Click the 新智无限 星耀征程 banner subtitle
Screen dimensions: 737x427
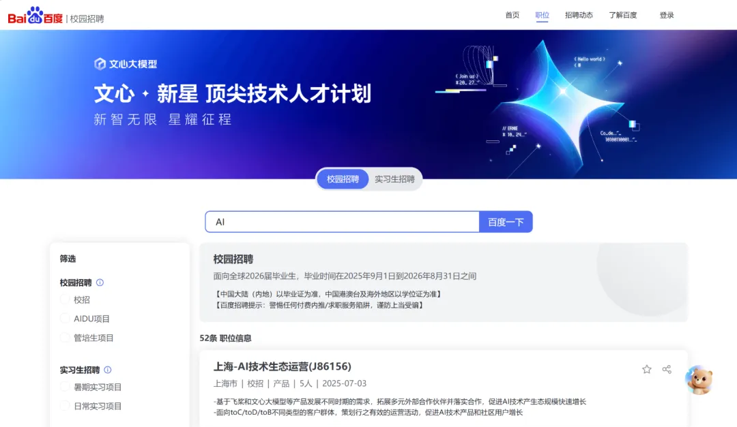click(162, 119)
